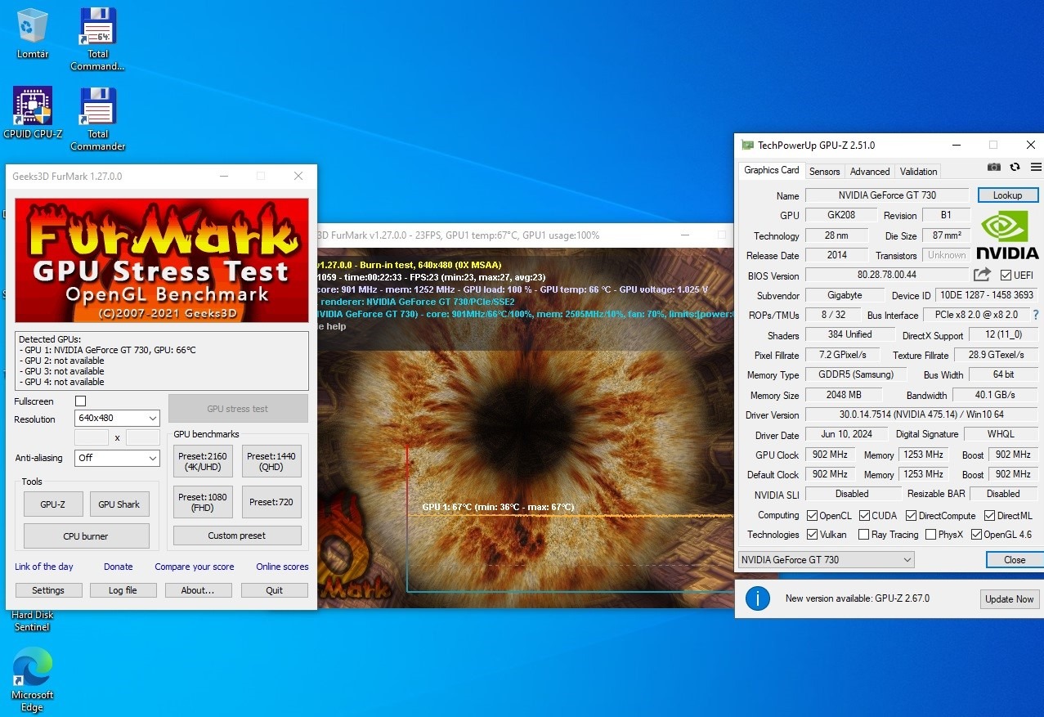
Task: Toggle the UEFI checkbox in GPU-Z
Action: (x=1006, y=276)
